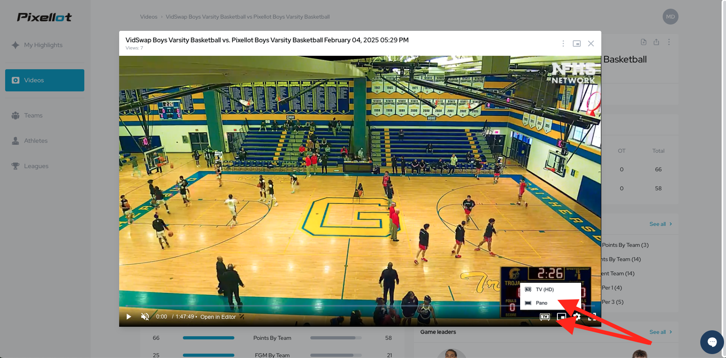The height and width of the screenshot is (358, 726).
Task: Click the Athletes sidebar person icon
Action: pyautogui.click(x=15, y=141)
